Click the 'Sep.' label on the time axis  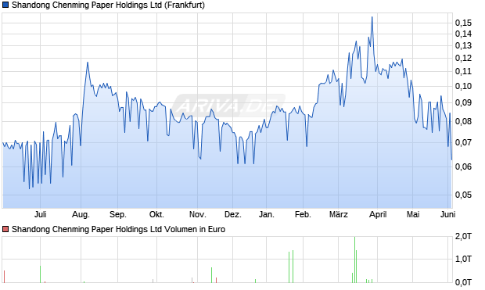pos(118,214)
